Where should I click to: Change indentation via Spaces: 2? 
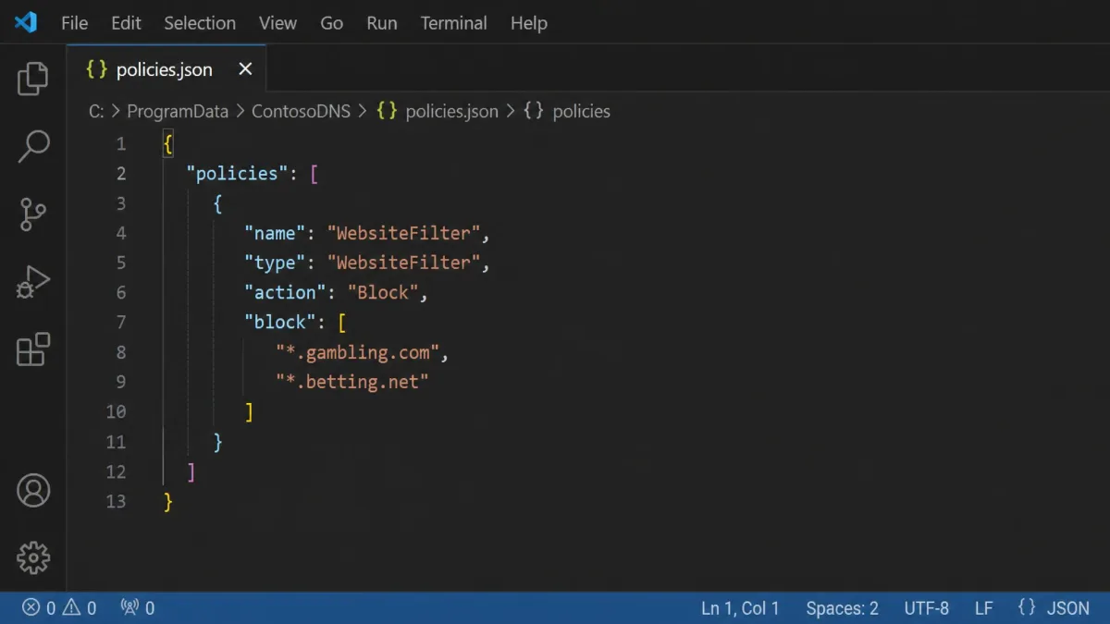842,608
